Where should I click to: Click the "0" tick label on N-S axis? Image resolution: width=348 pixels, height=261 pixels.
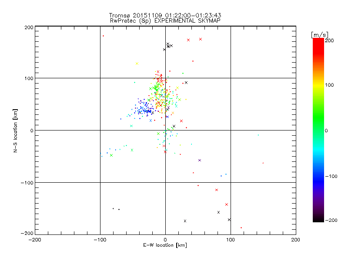pos(32,130)
